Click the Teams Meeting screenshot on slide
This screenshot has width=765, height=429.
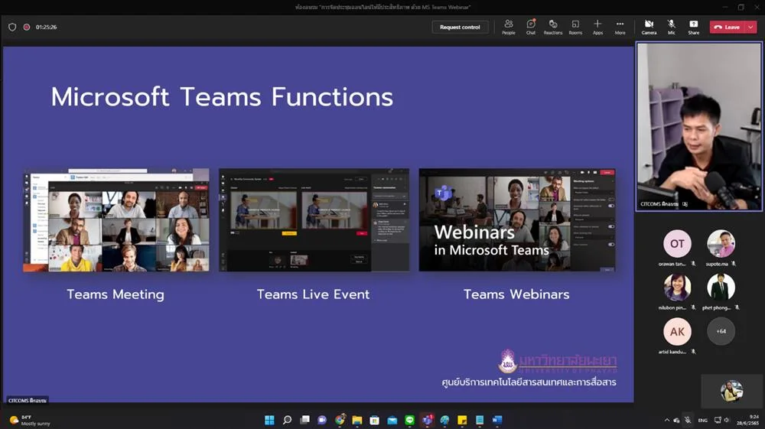tap(116, 220)
